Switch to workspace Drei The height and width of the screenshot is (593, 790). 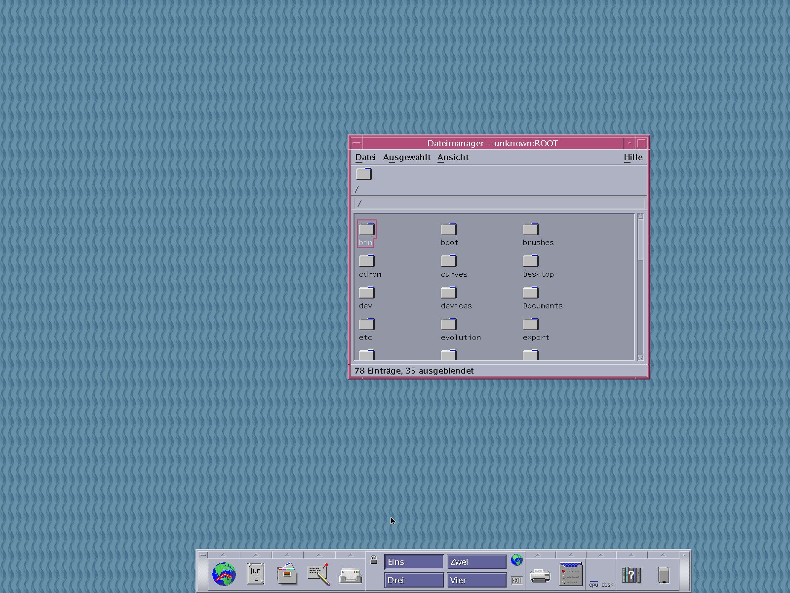point(414,580)
